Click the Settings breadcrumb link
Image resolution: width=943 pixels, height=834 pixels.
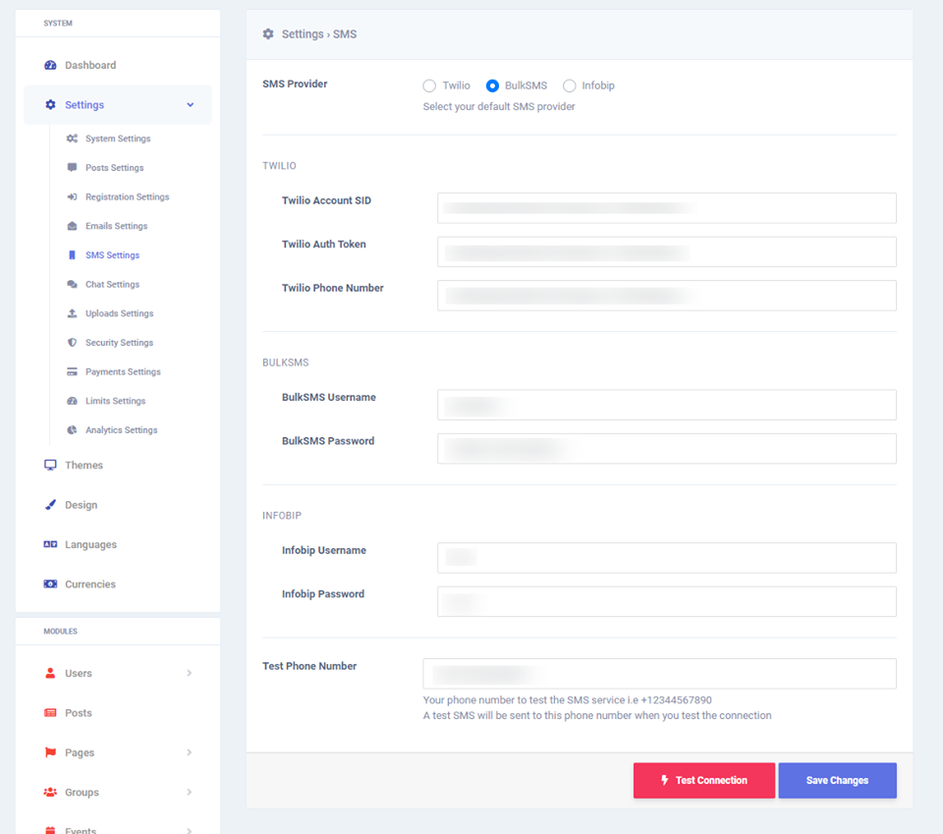(303, 33)
